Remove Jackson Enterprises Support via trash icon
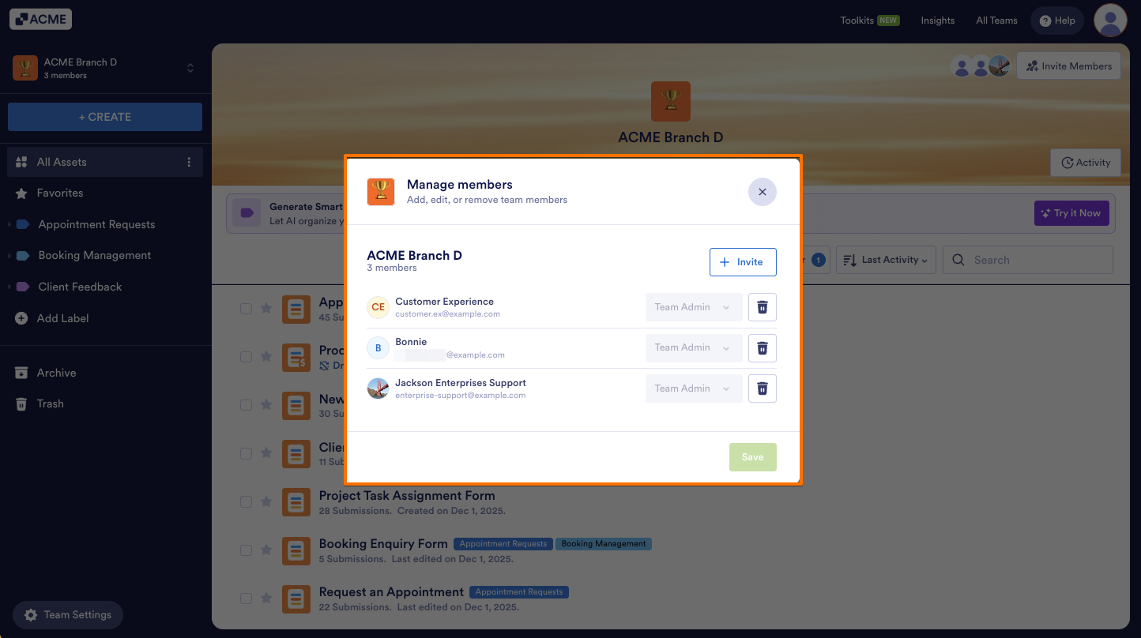Screen dimensions: 1141x638 (763, 388)
